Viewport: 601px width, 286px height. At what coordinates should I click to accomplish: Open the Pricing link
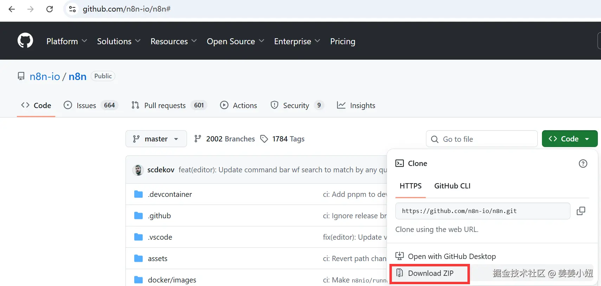(343, 41)
